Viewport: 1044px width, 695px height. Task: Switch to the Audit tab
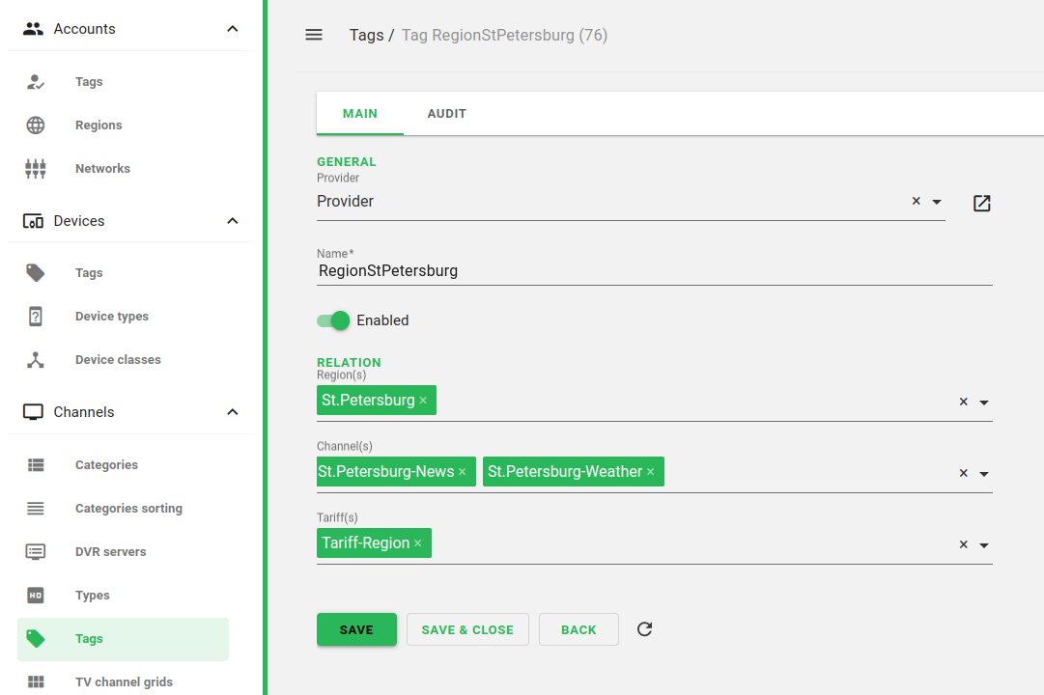pos(446,114)
